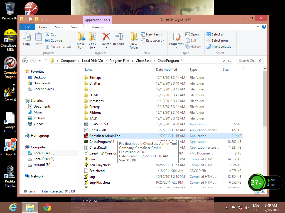Show file History from the ribbon
The image size is (285, 213).
[x=193, y=47]
